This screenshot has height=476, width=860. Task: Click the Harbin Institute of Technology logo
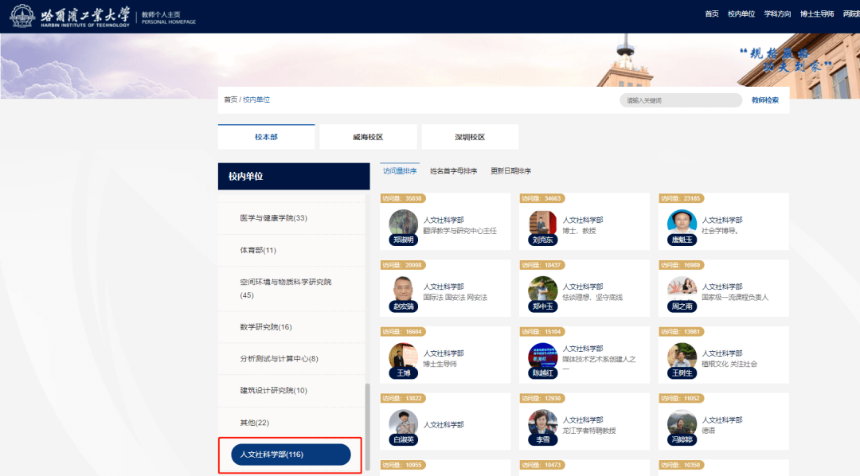[x=69, y=17]
